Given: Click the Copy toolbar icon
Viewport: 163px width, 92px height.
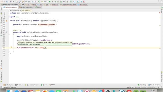Looking at the screenshot, I should point(20,2).
